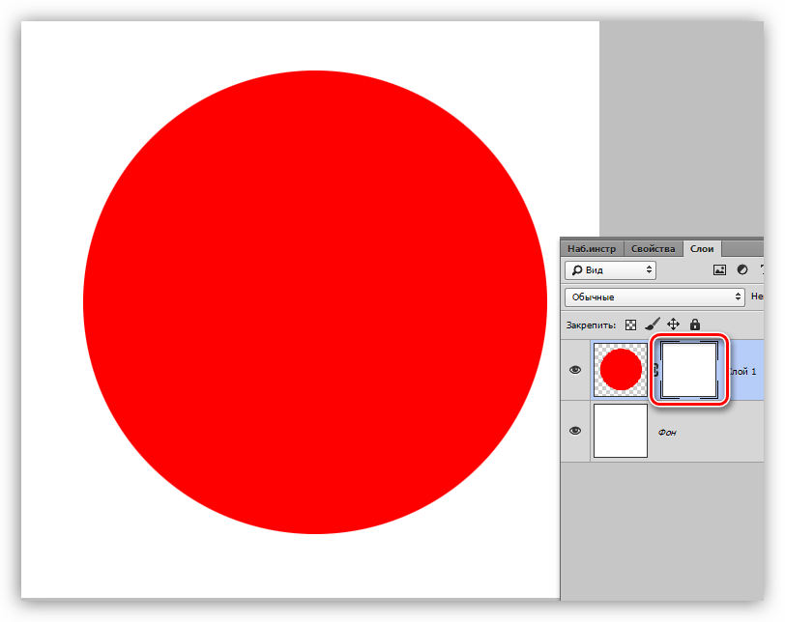Select the Фон layer thumbnail
The width and height of the screenshot is (785, 622).
[621, 431]
